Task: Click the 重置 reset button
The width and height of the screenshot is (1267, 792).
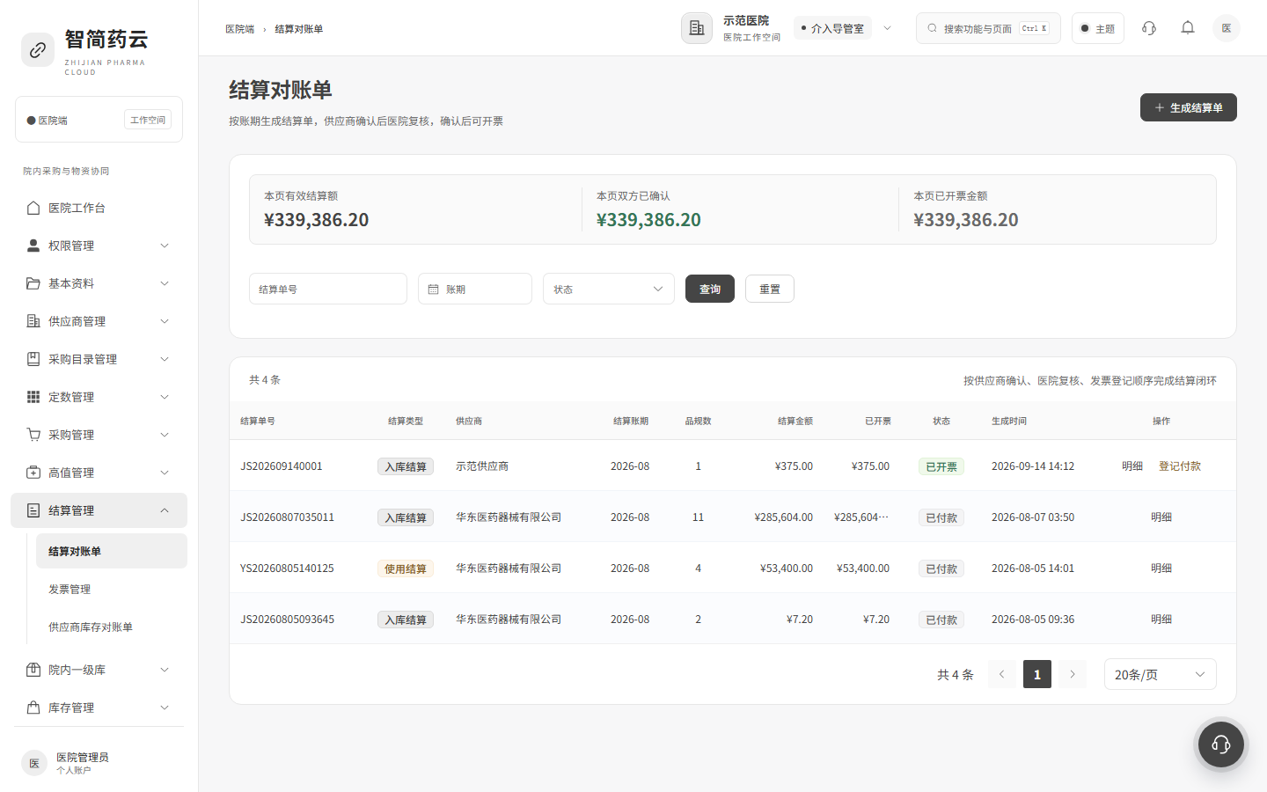Action: (x=770, y=289)
